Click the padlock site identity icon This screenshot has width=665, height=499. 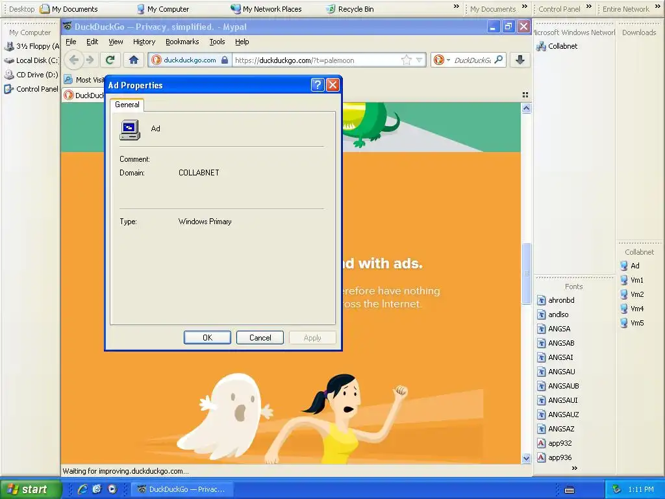(x=225, y=60)
